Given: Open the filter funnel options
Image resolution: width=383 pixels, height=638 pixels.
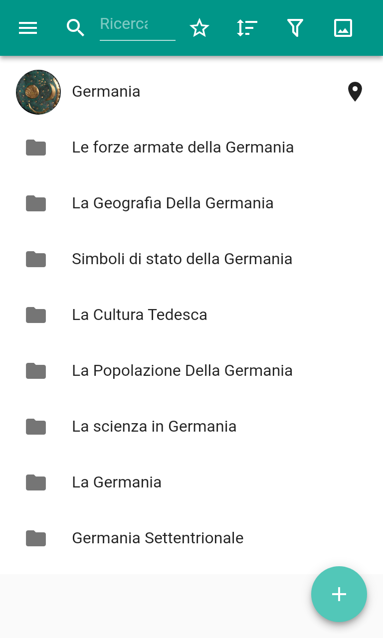Looking at the screenshot, I should pyautogui.click(x=295, y=28).
